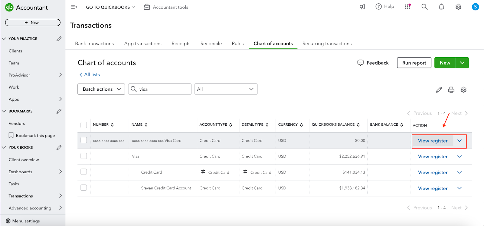Image resolution: width=484 pixels, height=226 pixels.
Task: Switch to Recurring transactions tab
Action: 327,43
